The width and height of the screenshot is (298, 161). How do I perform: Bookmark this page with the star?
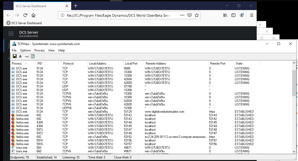point(197,15)
